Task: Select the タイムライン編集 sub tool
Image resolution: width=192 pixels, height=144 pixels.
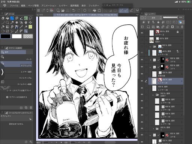Action: click(x=16, y=83)
